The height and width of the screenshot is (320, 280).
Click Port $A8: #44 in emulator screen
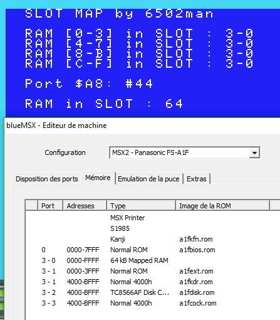coord(89,83)
